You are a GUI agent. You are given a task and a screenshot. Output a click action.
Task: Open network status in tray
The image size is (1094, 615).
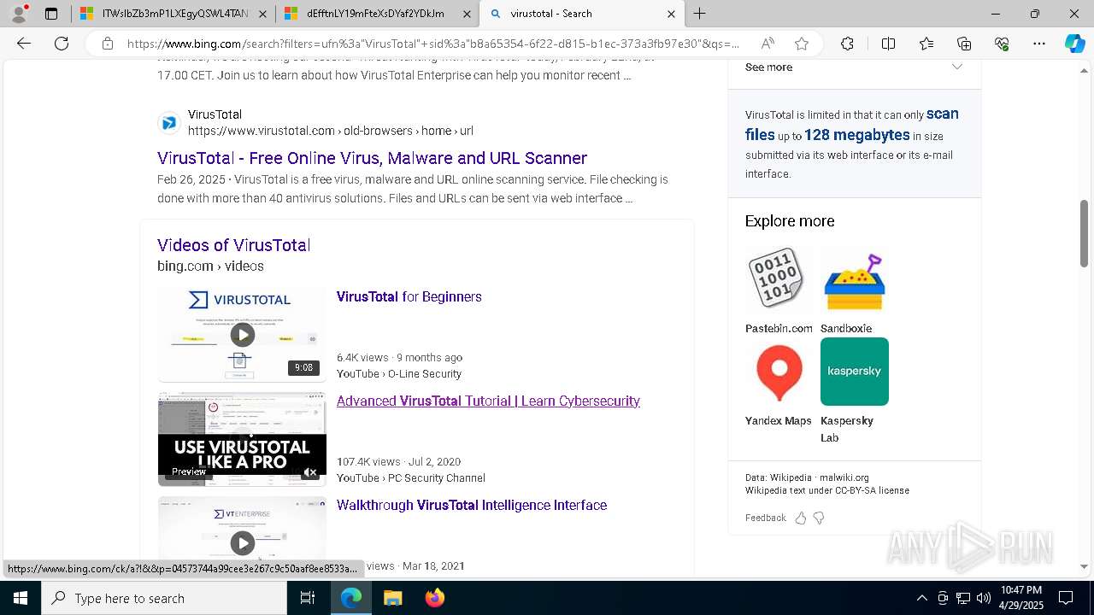(x=963, y=598)
